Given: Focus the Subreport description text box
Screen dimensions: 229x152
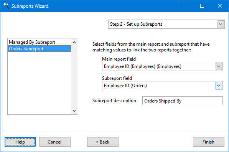Looking at the screenshot, I should click(183, 101).
